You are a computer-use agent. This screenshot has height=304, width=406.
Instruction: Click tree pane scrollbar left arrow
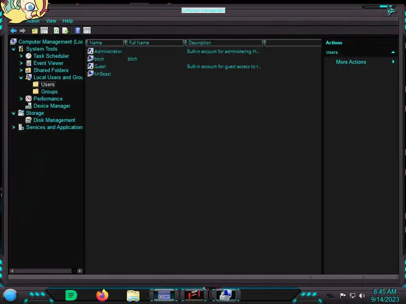click(12, 271)
